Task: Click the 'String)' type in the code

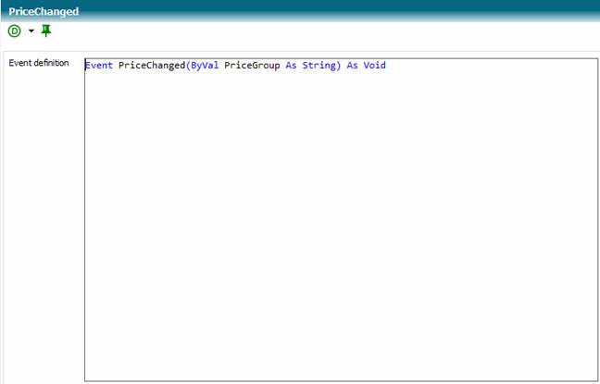Action: 321,66
